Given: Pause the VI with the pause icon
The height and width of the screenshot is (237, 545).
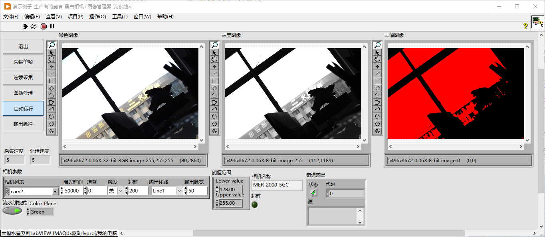Looking at the screenshot, I should pyautogui.click(x=52, y=26).
